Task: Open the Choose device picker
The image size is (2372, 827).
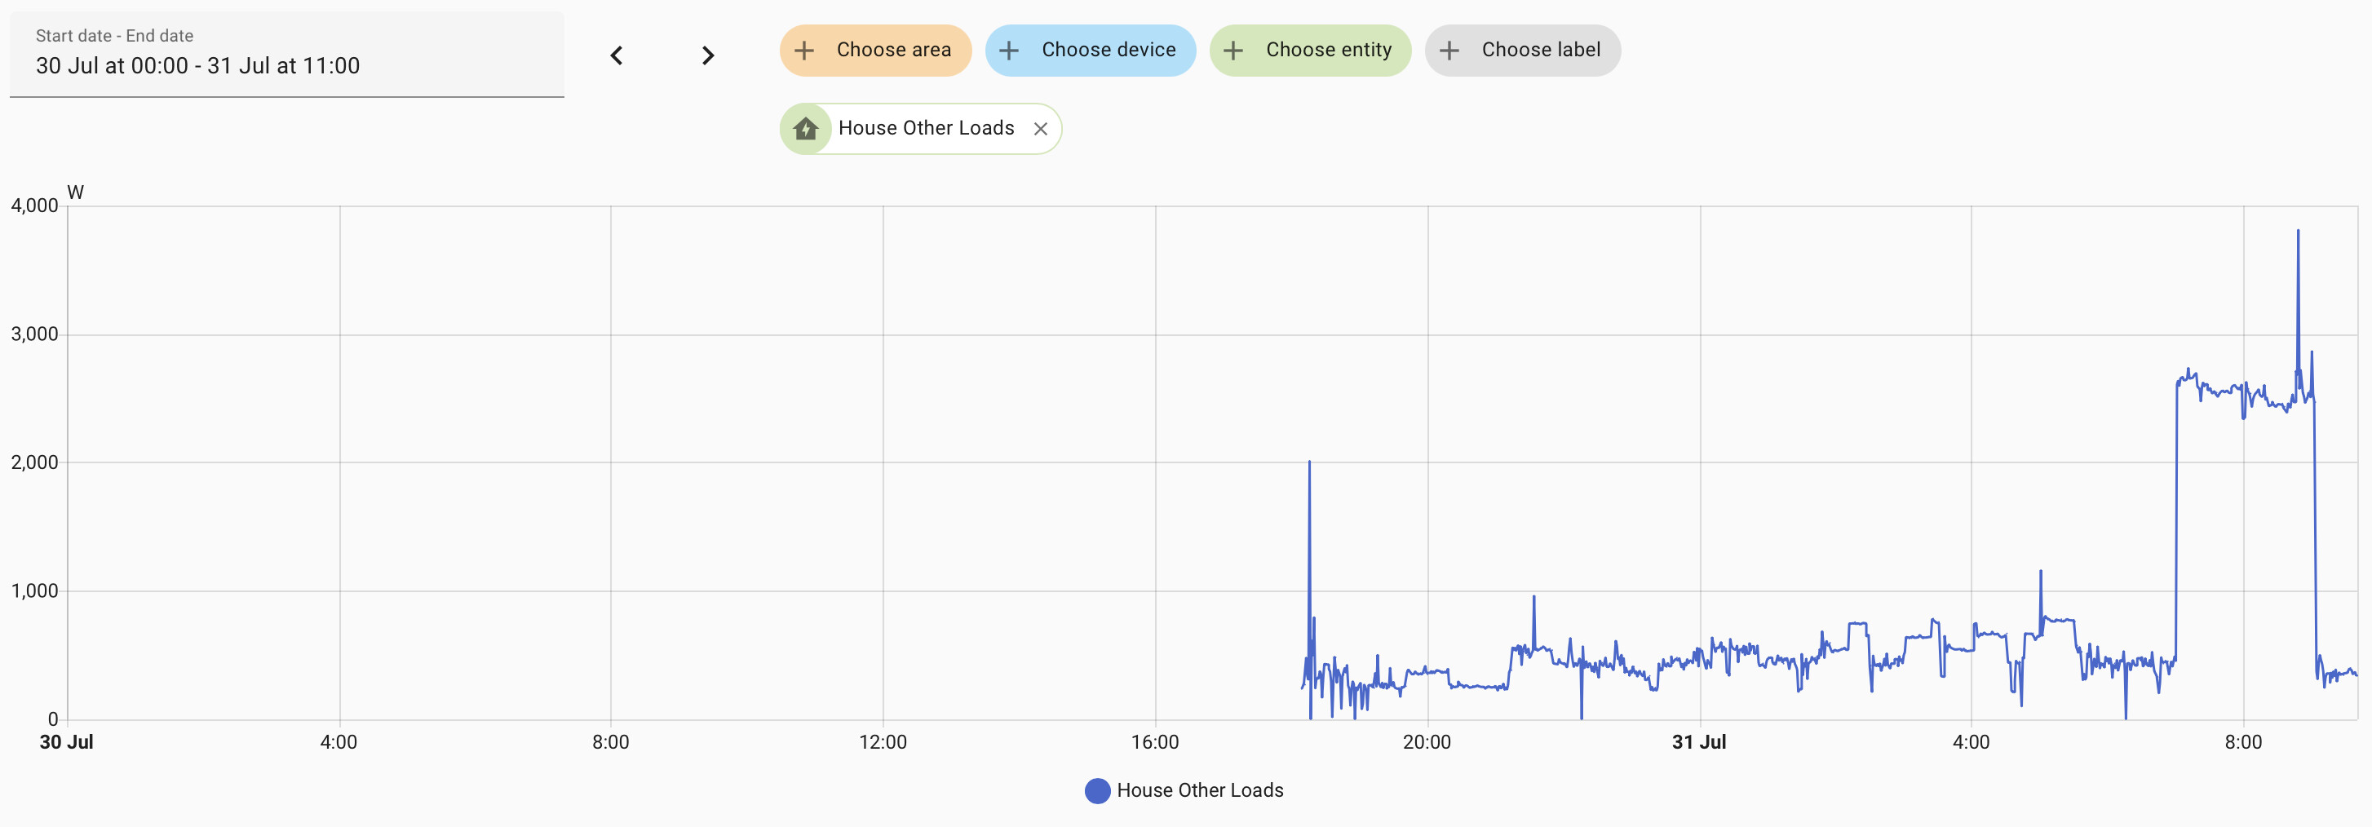Action: (1091, 51)
